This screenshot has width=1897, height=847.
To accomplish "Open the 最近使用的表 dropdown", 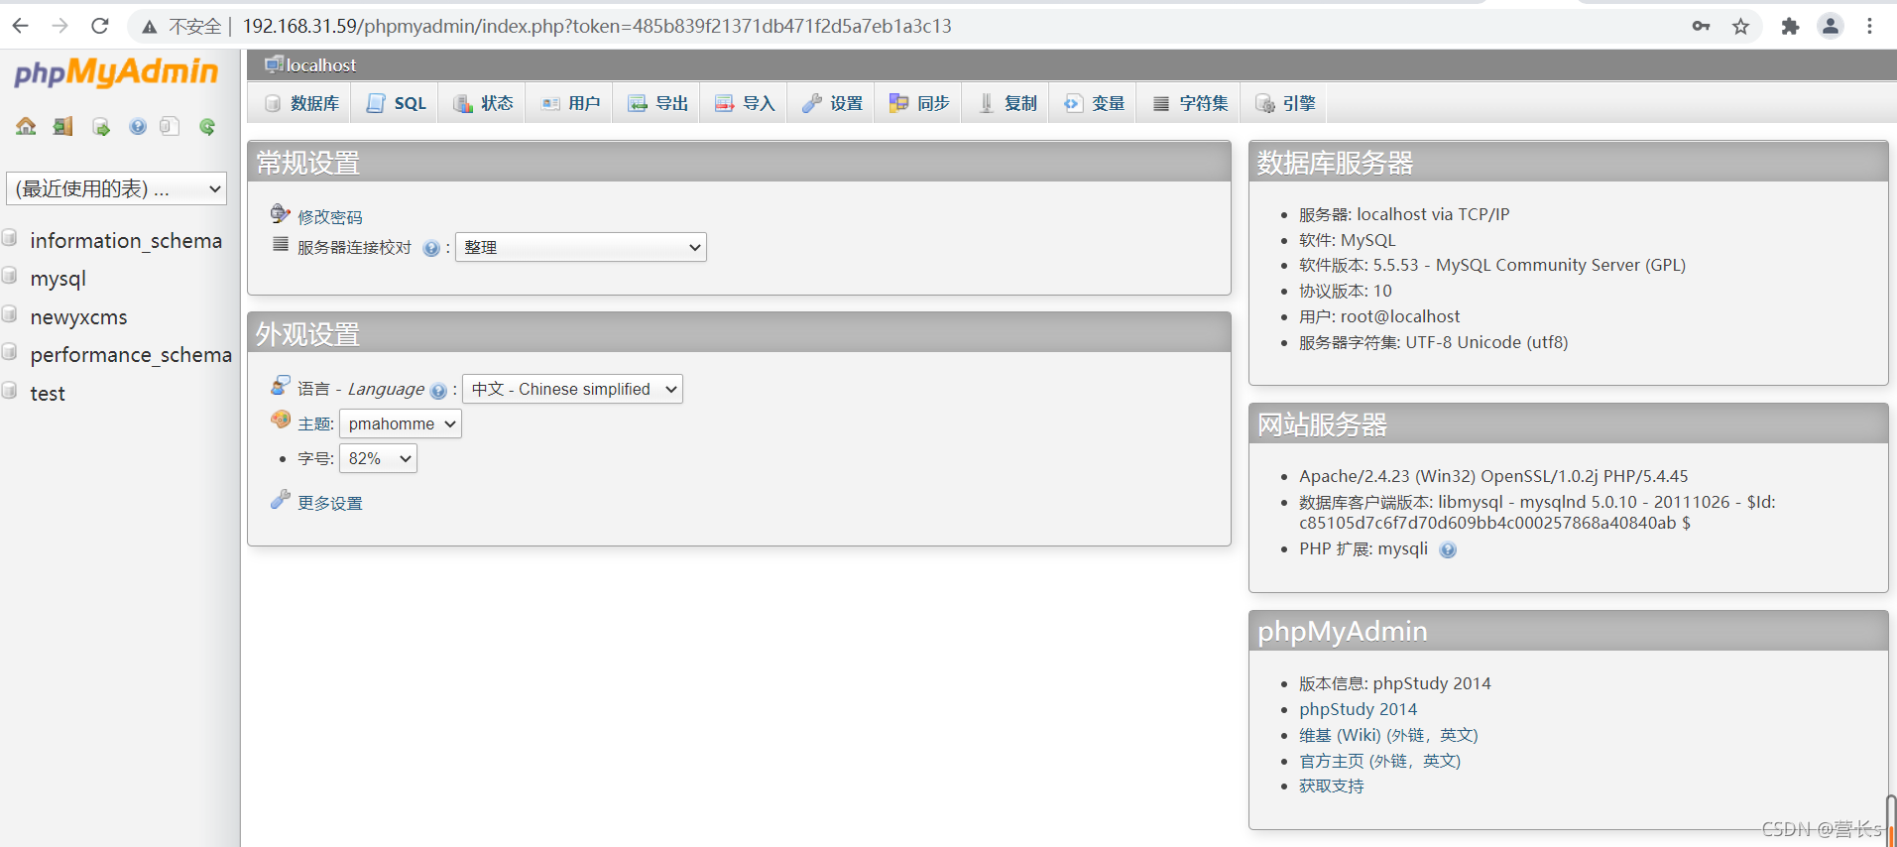I will (x=117, y=188).
